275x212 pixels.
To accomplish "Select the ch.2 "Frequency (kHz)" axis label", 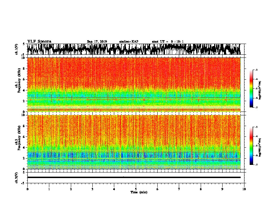I will coord(19,138).
